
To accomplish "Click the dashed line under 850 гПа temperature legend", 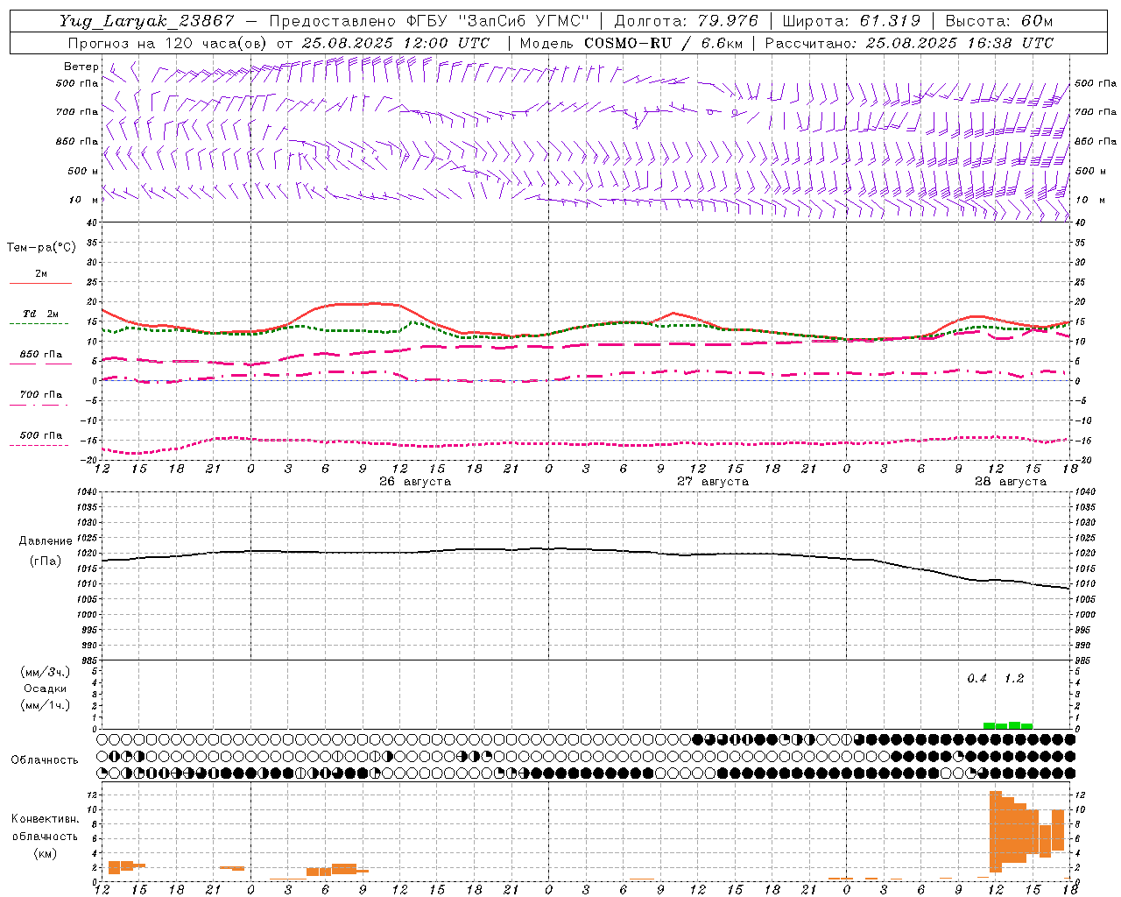I will coord(40,364).
